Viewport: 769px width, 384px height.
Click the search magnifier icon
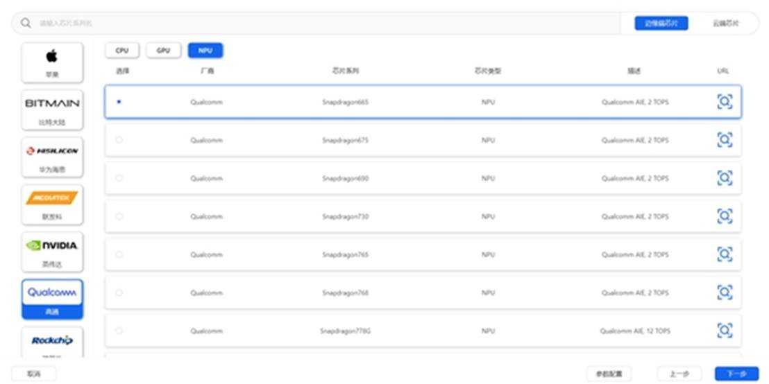pos(26,23)
